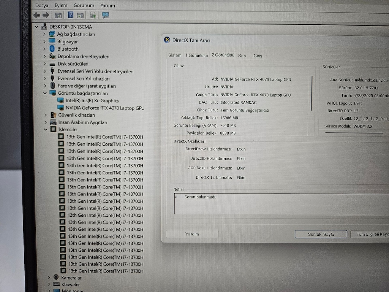The height and width of the screenshot is (292, 389).
Task: Select the DESKTOP-0N1SCMA computer node
Action: tap(71, 27)
